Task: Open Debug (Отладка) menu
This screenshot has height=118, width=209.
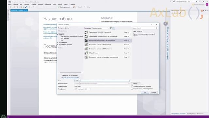Action: click(x=33, y=4)
